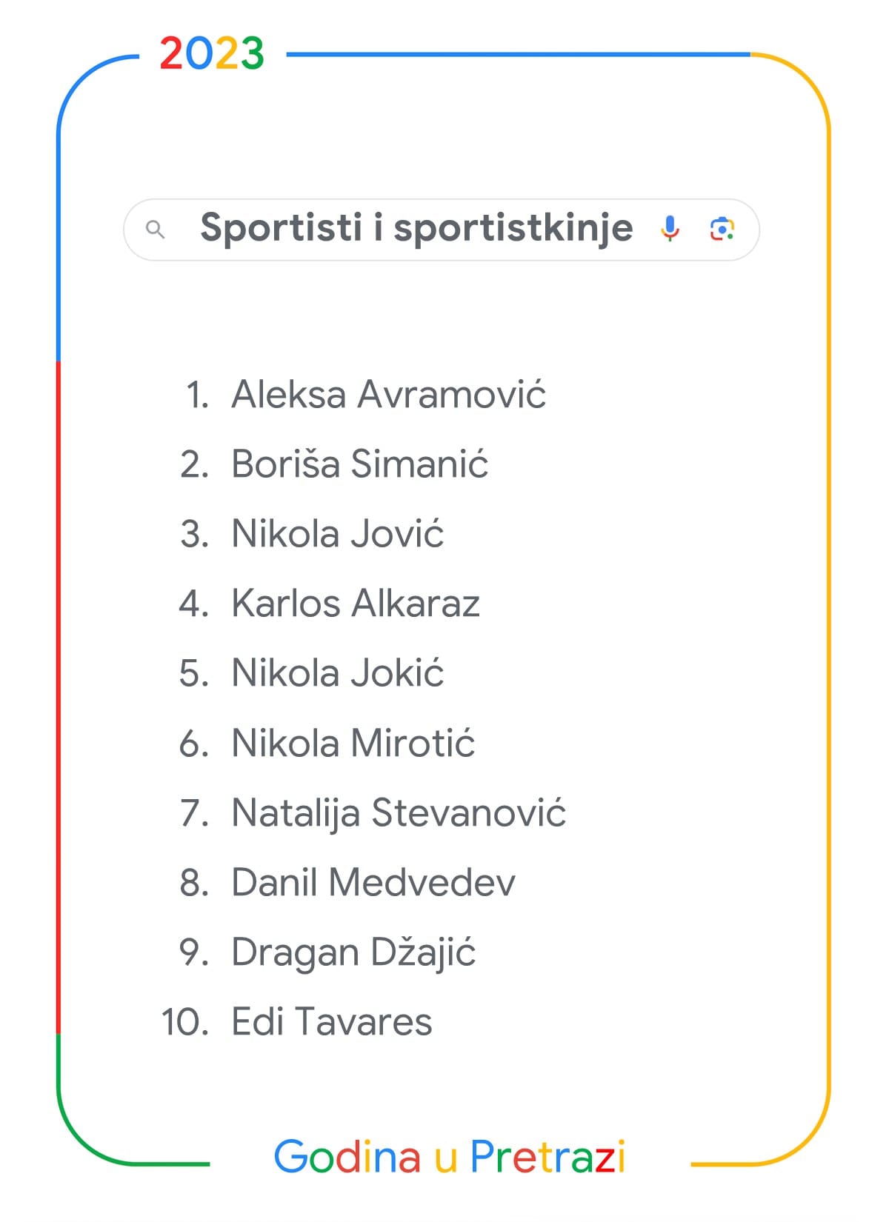Screen dimensions: 889x1222
Task: Open the Nikola Jović result
Action: [x=337, y=534]
